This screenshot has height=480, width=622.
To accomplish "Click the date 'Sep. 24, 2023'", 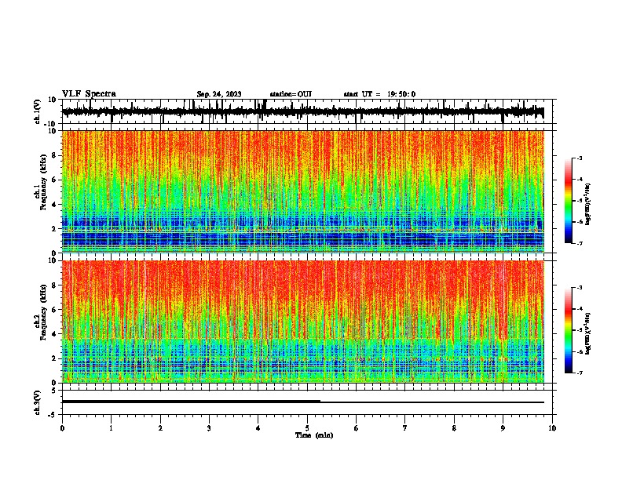I will tap(219, 94).
